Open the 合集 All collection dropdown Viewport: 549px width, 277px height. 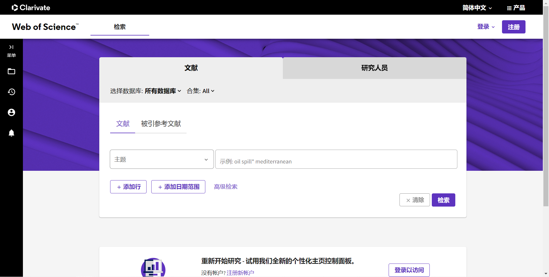[201, 91]
